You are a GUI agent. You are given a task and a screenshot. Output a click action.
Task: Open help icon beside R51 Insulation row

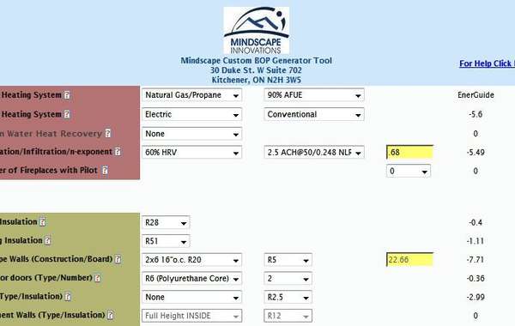point(48,241)
